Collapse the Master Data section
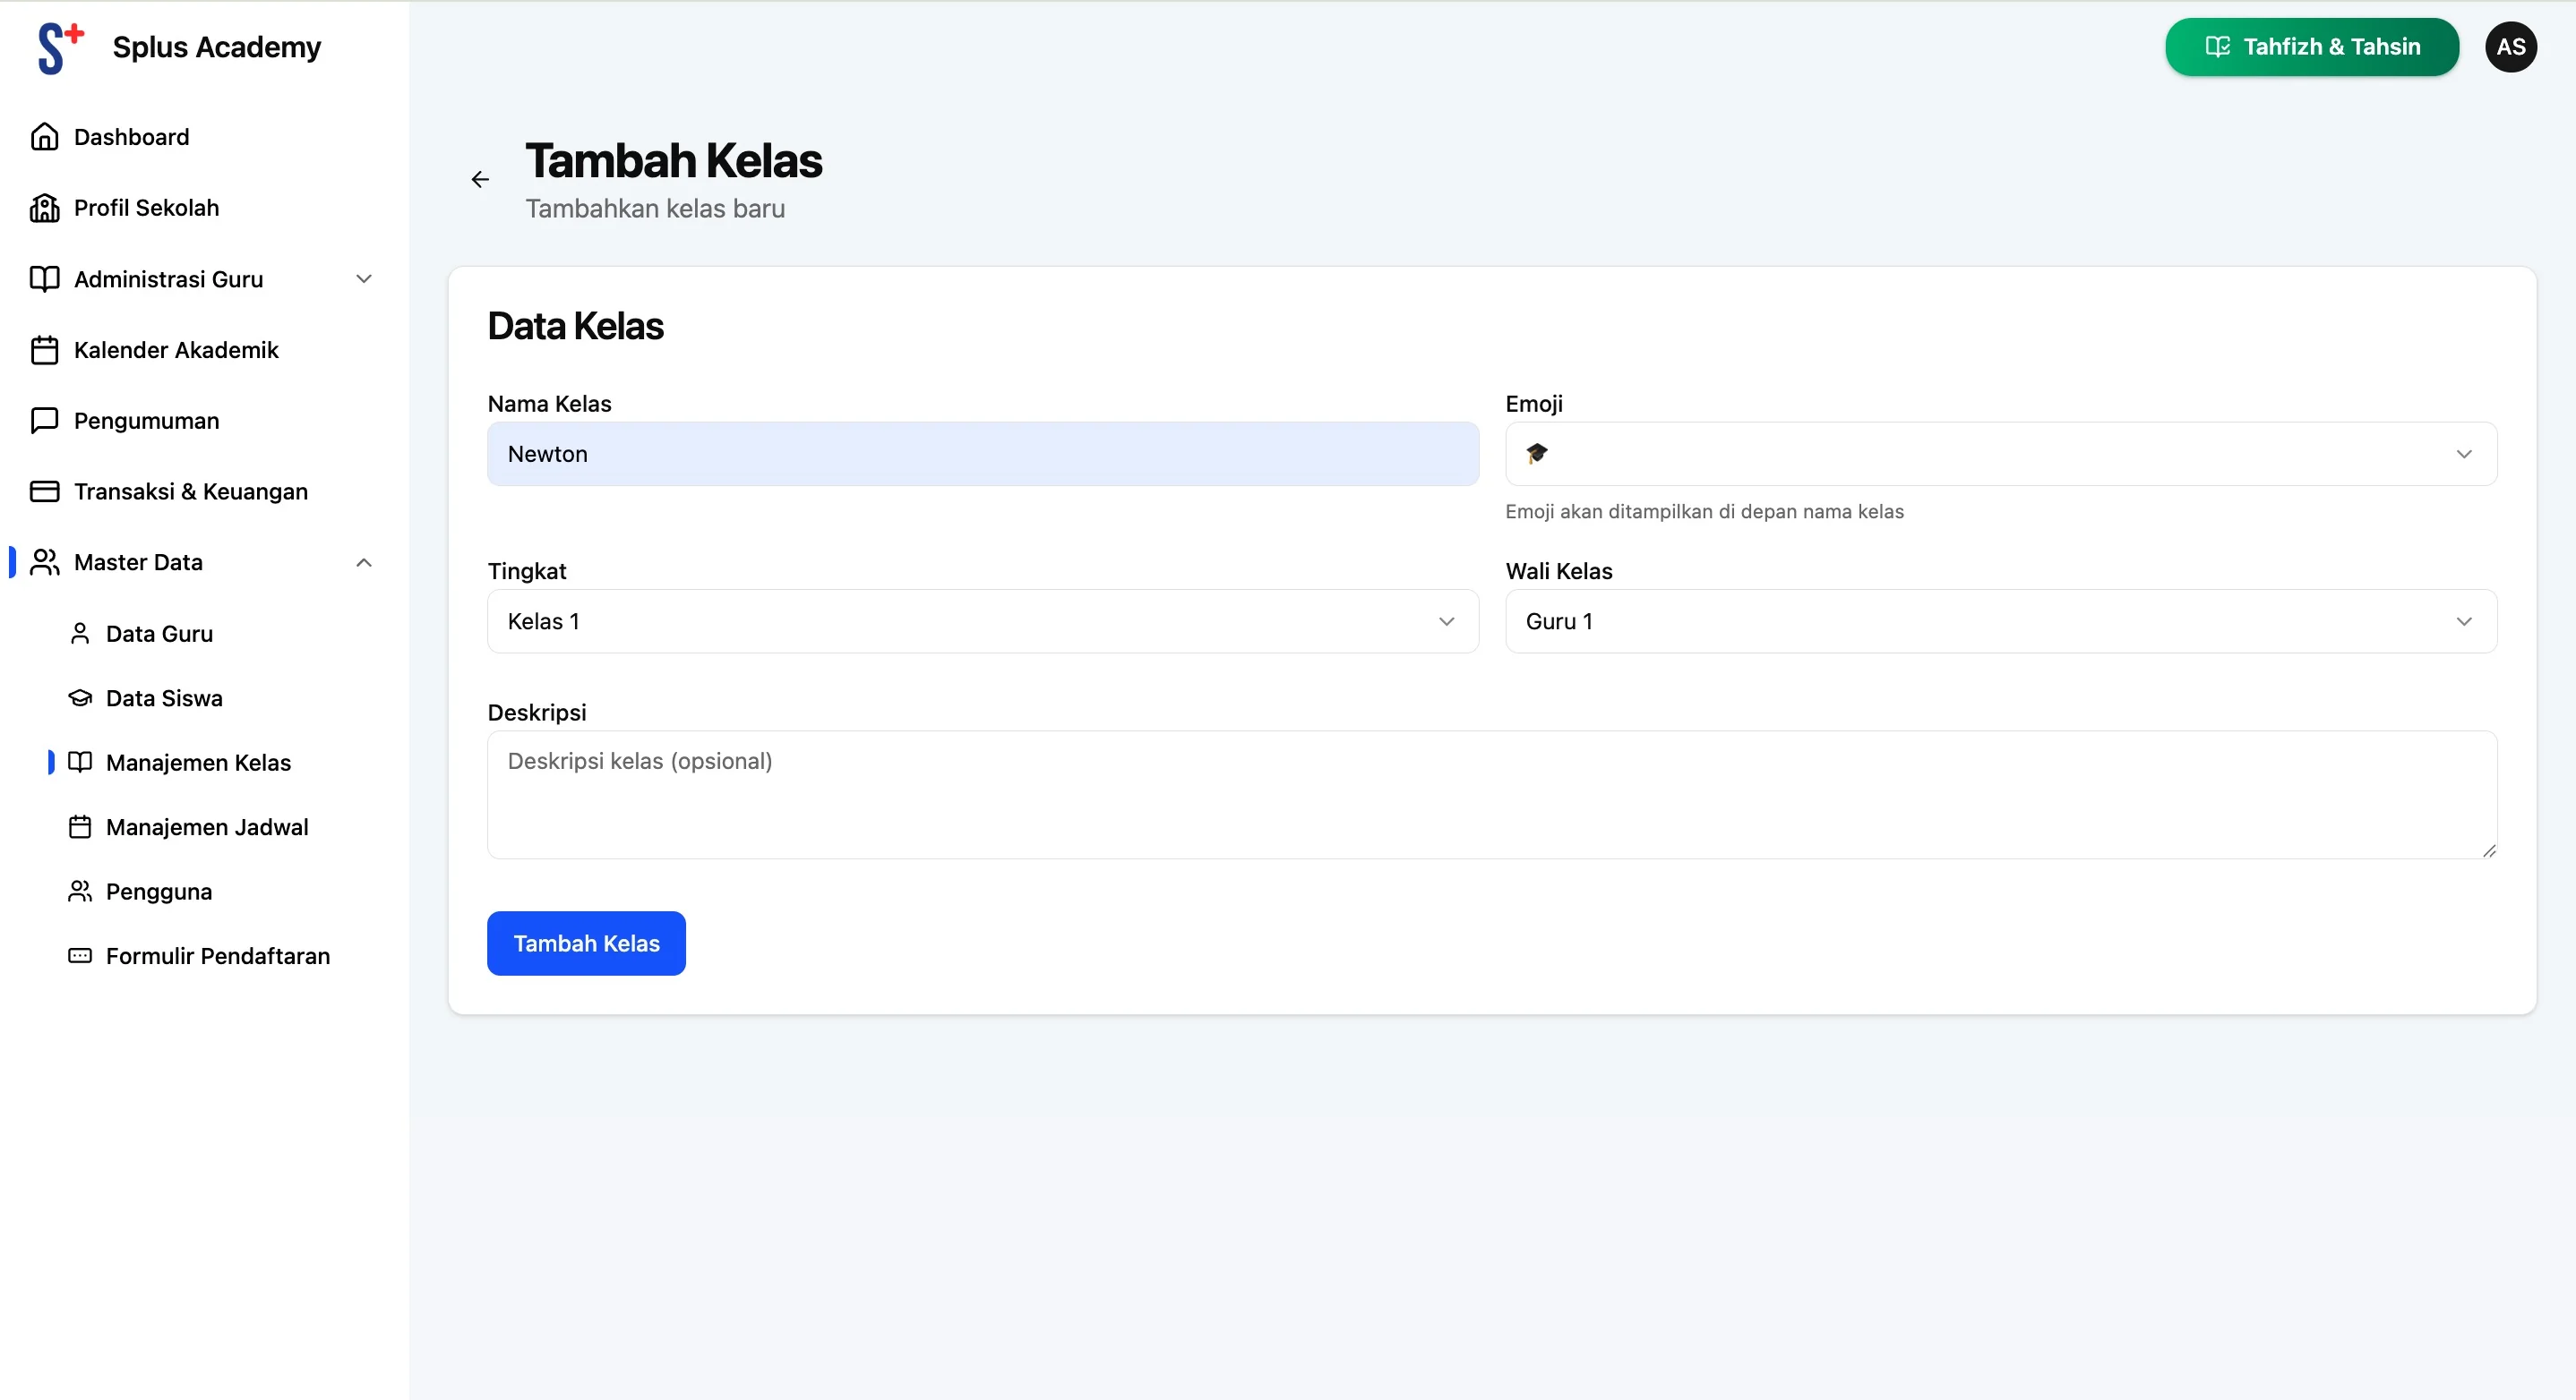 click(364, 561)
